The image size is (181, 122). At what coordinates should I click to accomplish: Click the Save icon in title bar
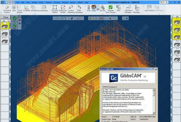coord(7,2)
